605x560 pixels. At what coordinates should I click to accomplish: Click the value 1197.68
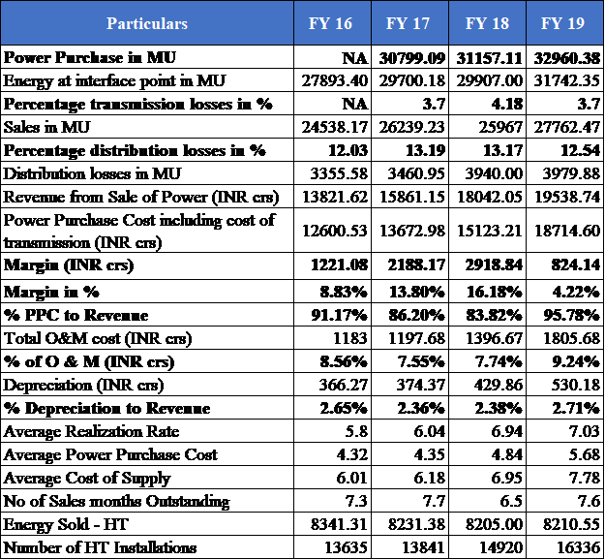pos(416,339)
